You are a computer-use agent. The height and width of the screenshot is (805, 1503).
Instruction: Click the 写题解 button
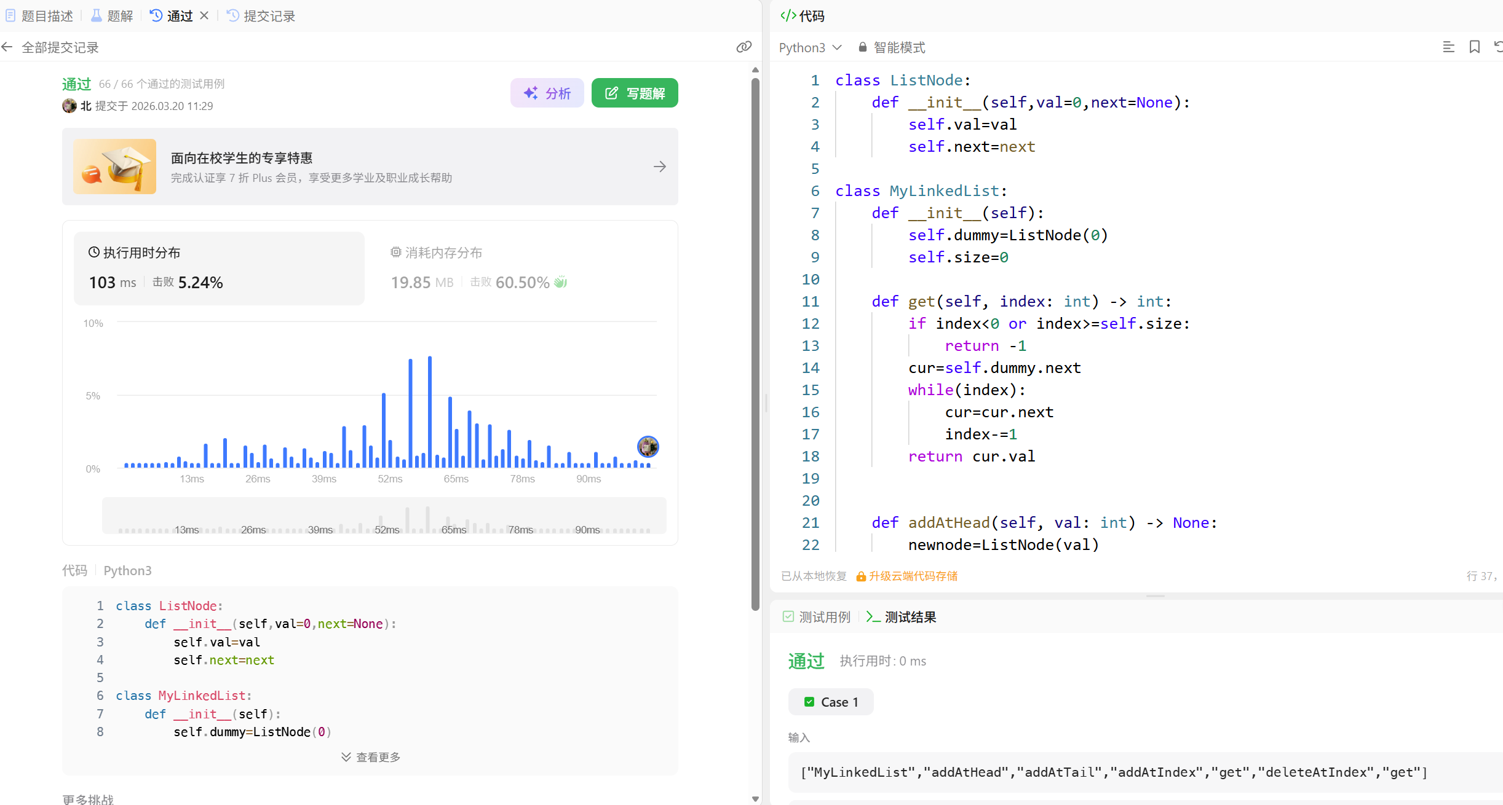click(634, 93)
